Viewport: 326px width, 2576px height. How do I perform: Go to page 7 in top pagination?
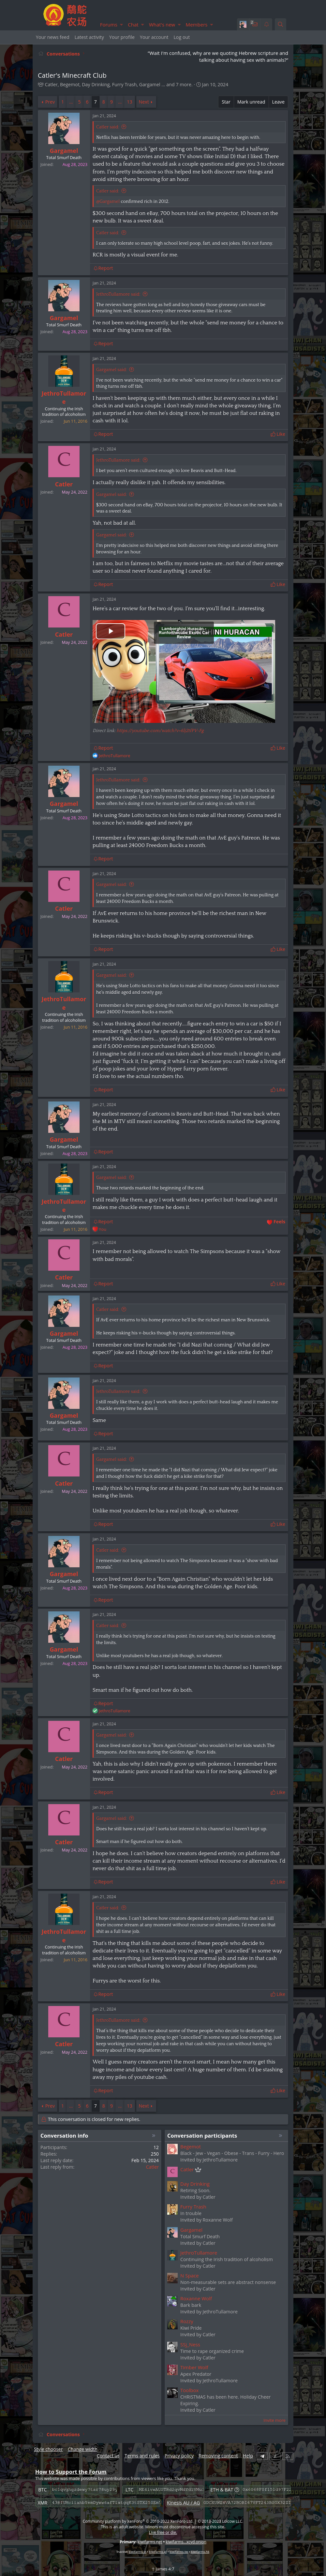(96, 101)
